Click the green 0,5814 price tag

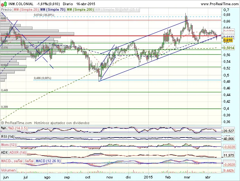(x=229, y=48)
